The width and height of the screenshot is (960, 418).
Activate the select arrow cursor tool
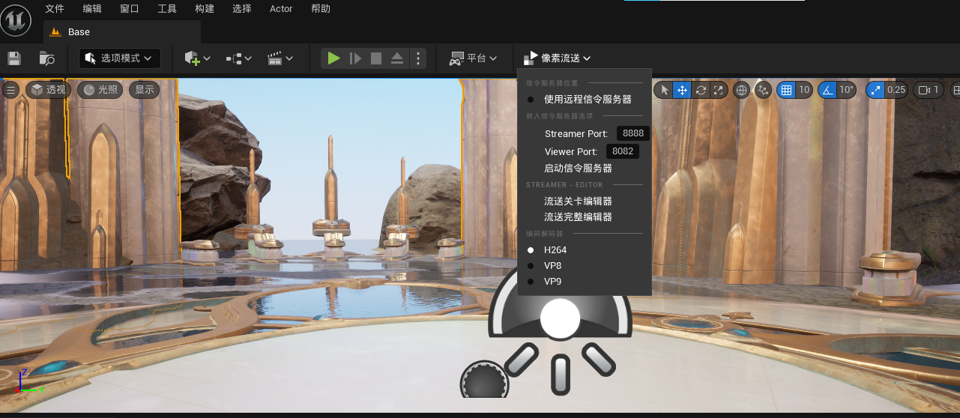pyautogui.click(x=664, y=90)
